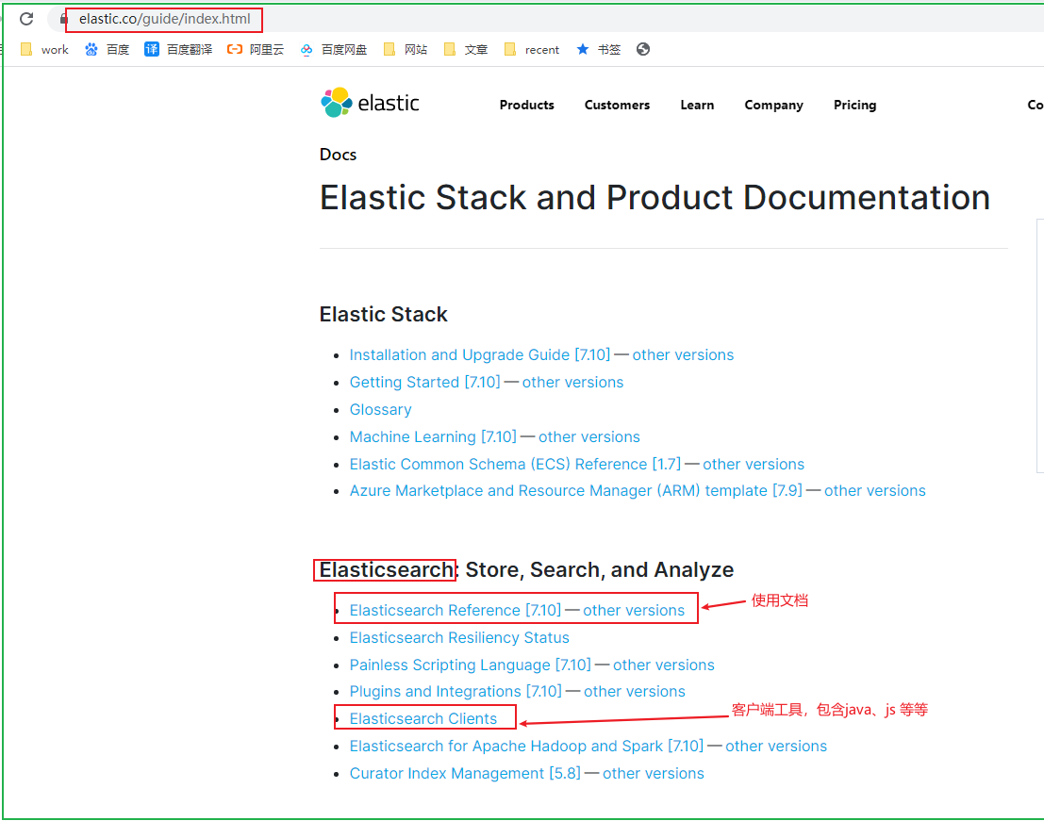Screen dimensions: 1044x821
Task: Open Getting Started [7.10] link
Action: [424, 382]
